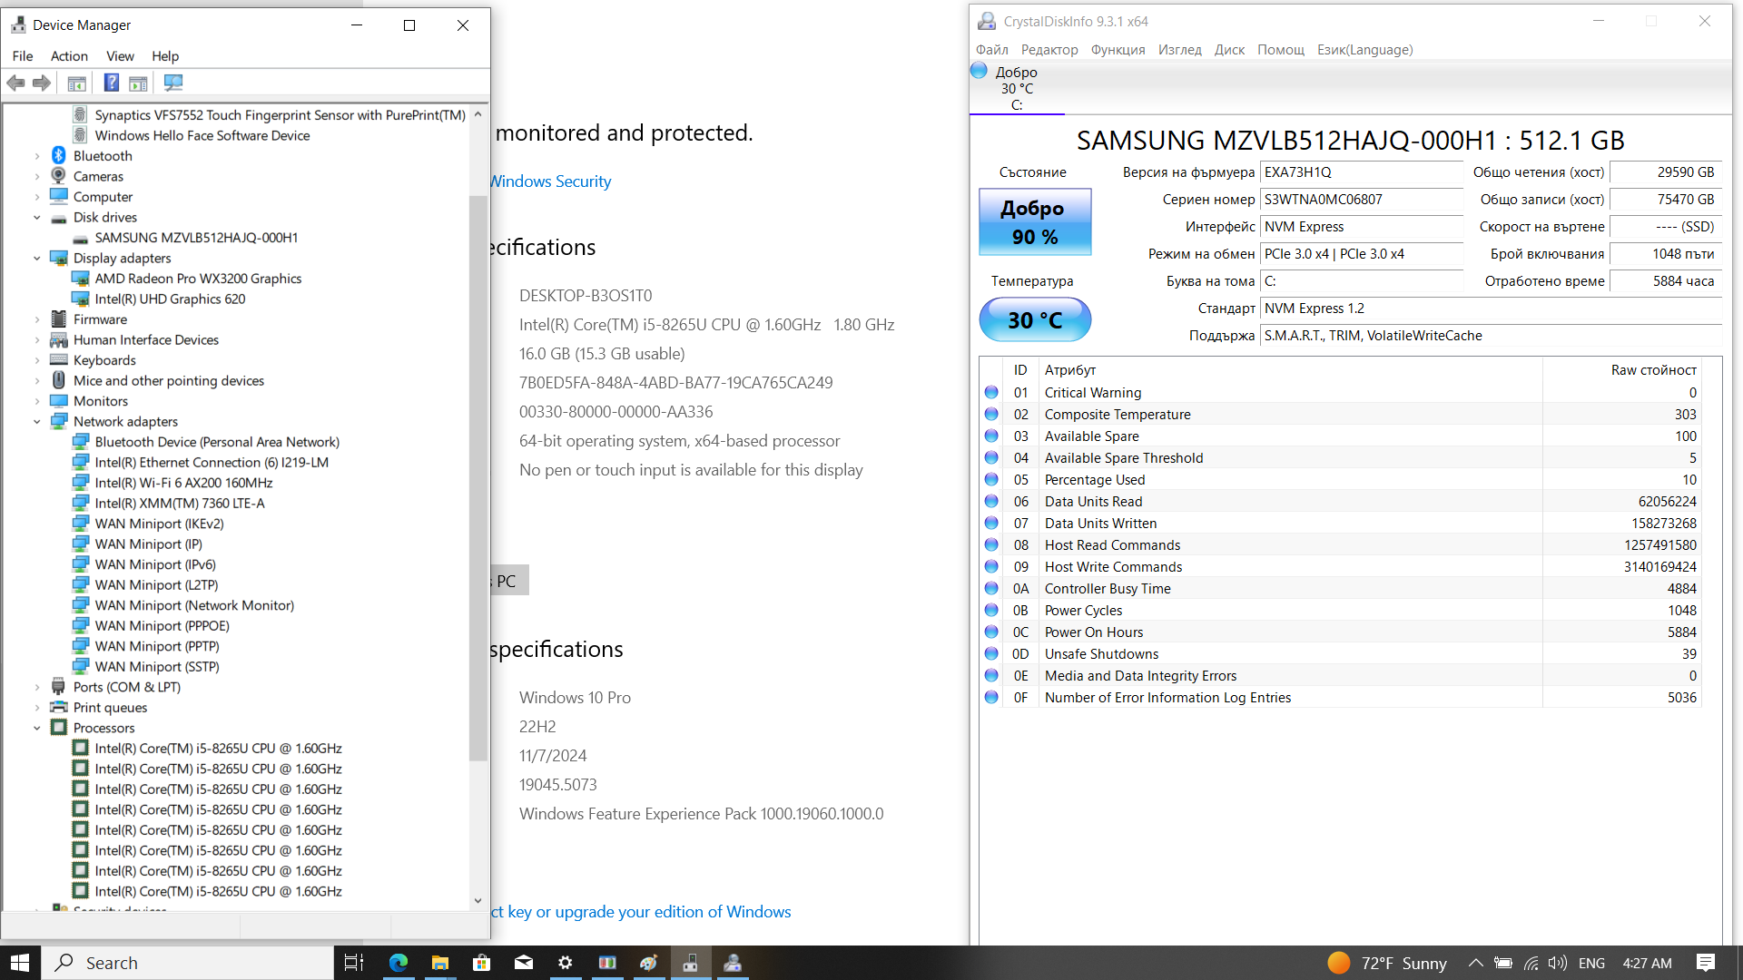Image resolution: width=1743 pixels, height=980 pixels.
Task: Click the ENG language indicator in the taskbar
Action: (1591, 963)
